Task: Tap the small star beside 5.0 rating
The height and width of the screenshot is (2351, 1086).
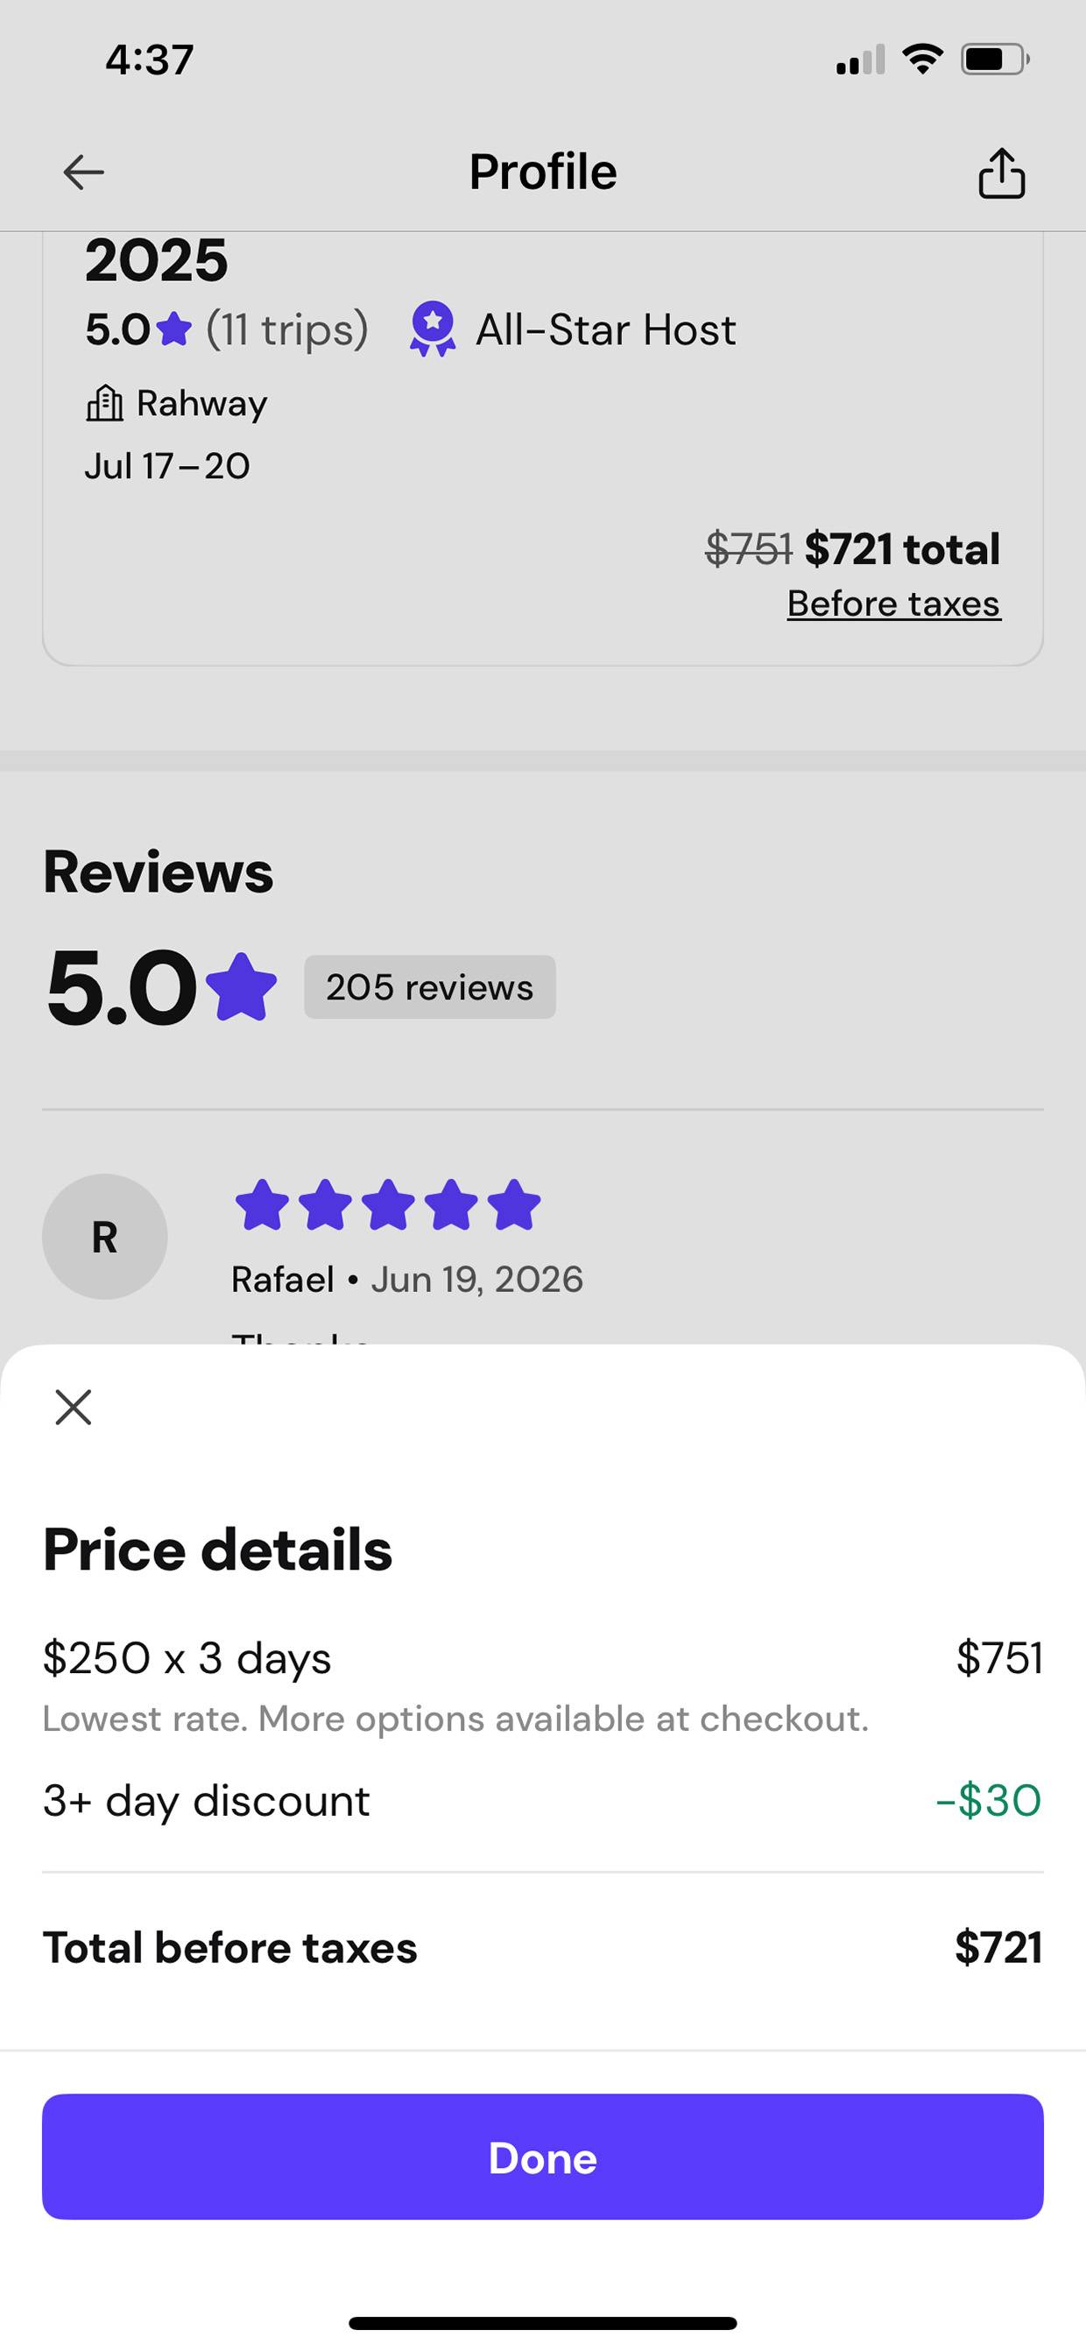Action: click(x=173, y=329)
